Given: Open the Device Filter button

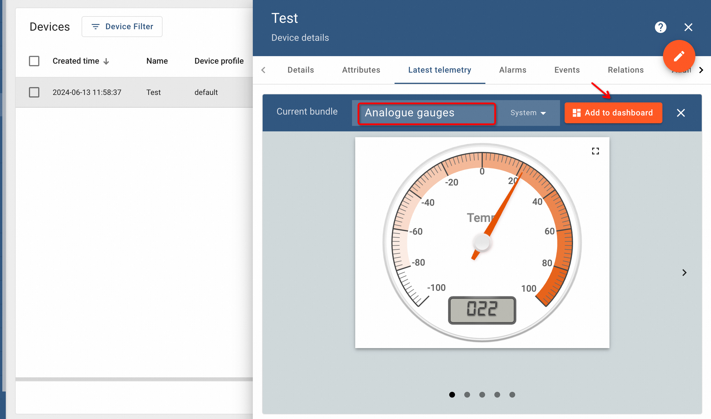Looking at the screenshot, I should pyautogui.click(x=122, y=27).
